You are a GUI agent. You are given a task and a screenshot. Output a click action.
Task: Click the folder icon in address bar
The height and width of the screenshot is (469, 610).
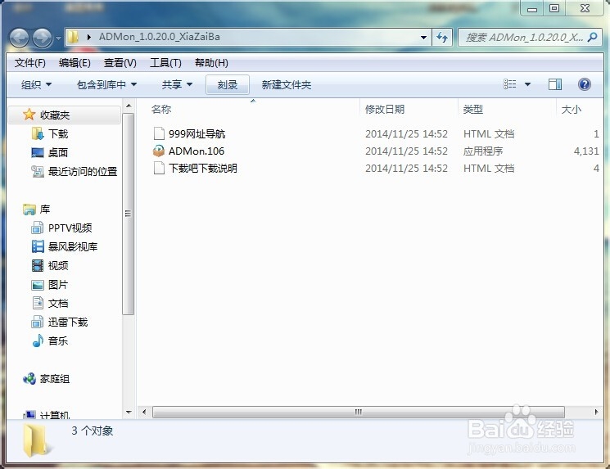(73, 37)
